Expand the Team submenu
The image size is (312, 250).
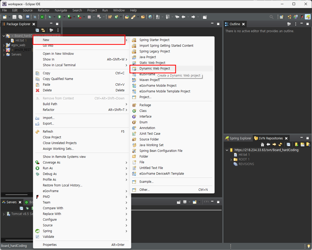pyautogui.click(x=127, y=202)
